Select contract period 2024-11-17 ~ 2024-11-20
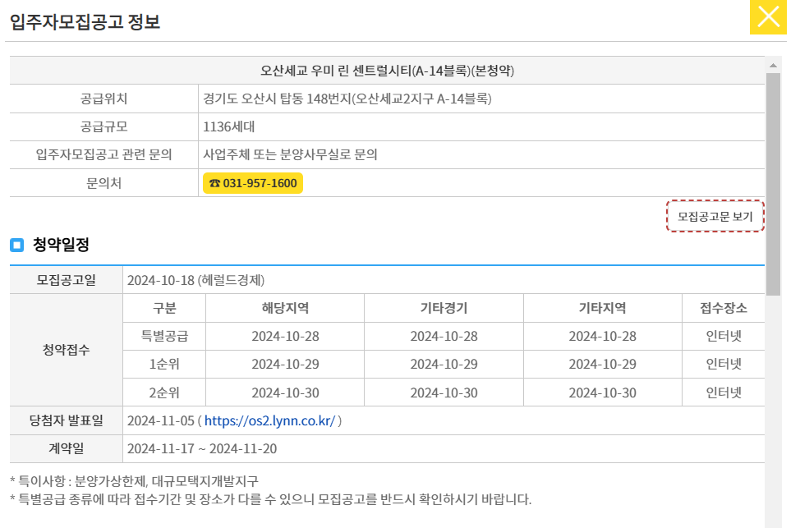The height and width of the screenshot is (528, 800). click(202, 449)
